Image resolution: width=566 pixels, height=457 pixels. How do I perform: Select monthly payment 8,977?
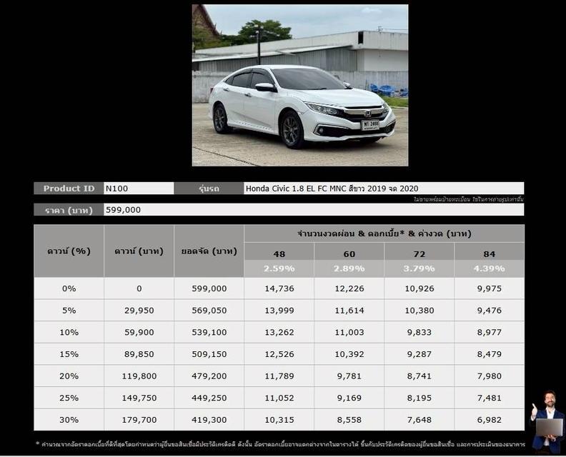[489, 332]
